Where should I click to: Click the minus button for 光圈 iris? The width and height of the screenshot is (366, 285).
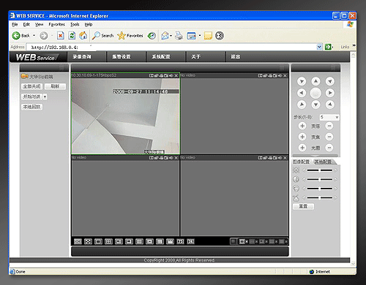click(x=329, y=148)
